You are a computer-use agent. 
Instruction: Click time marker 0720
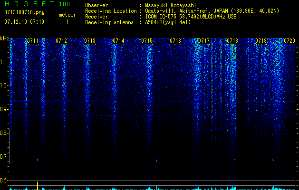coord(289,41)
